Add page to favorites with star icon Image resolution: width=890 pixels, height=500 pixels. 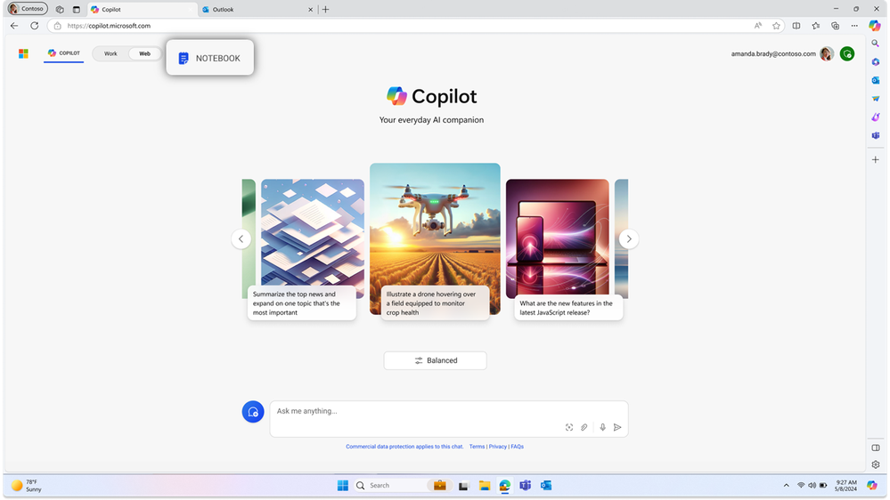pyautogui.click(x=776, y=26)
